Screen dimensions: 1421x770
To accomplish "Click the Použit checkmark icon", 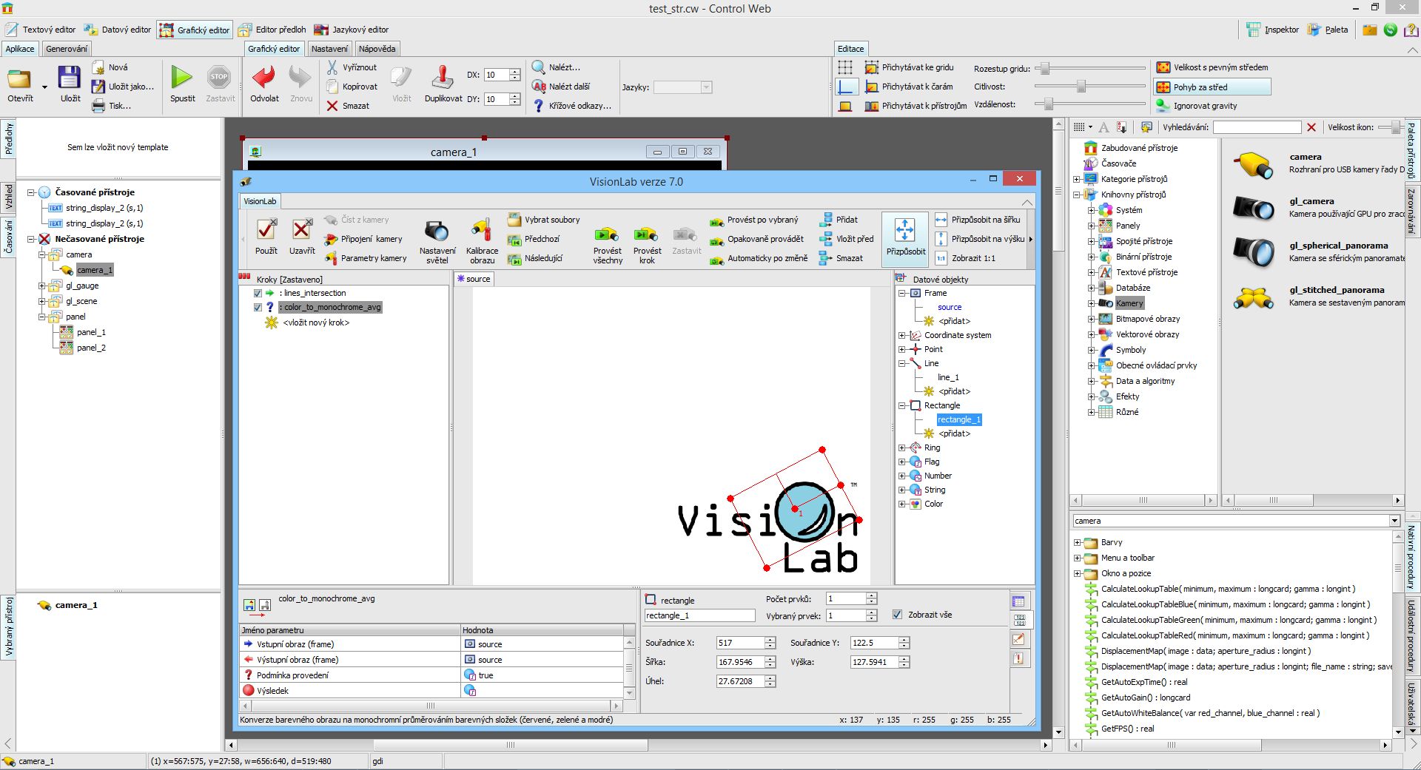I will coord(266,230).
